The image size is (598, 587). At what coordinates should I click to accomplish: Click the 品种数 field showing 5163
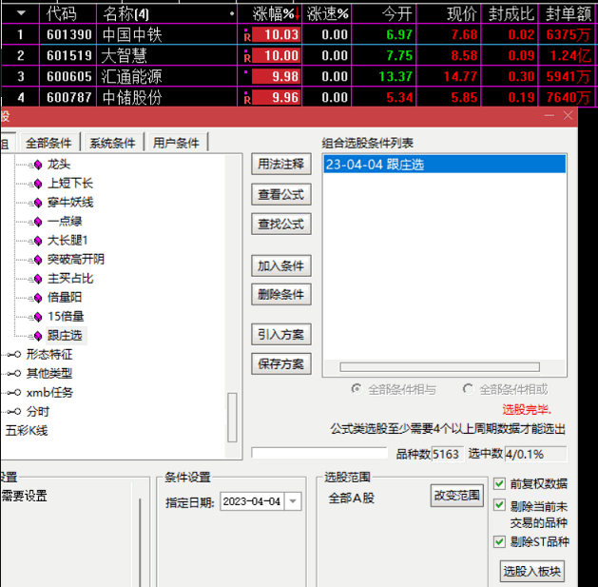pos(447,454)
